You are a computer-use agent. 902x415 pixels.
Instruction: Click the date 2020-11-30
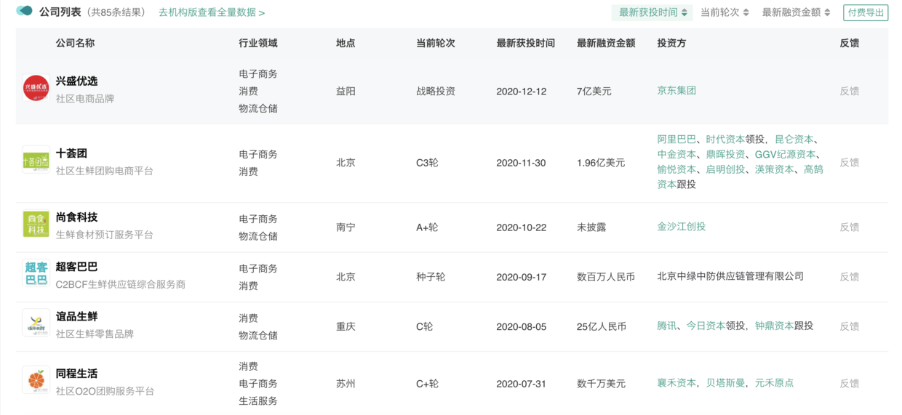coord(521,163)
